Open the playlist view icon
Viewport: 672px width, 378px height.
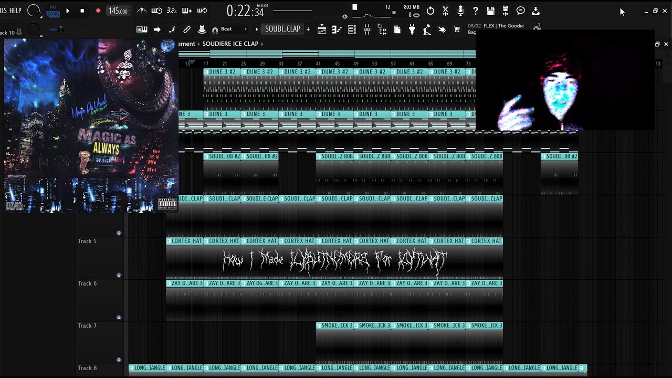click(321, 30)
